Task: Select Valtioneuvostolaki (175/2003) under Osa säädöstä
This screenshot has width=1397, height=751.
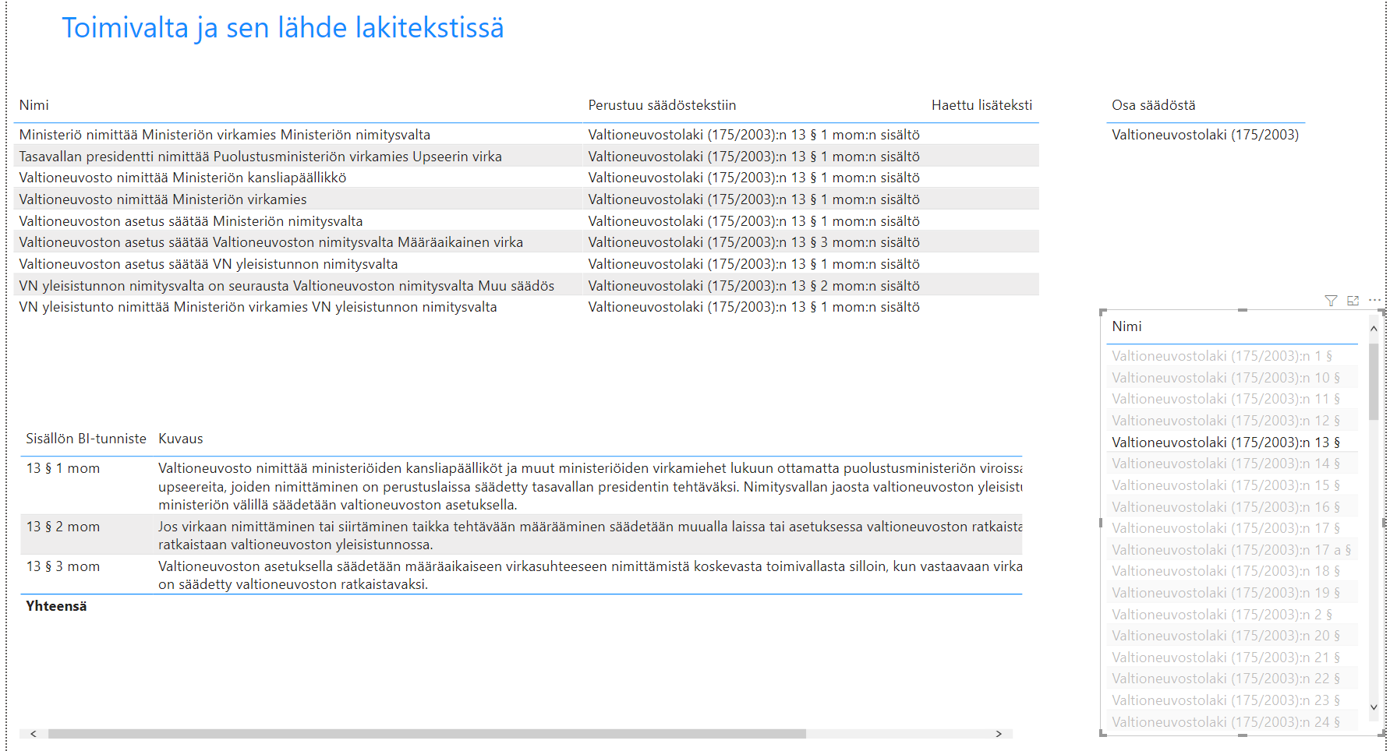Action: pyautogui.click(x=1205, y=135)
